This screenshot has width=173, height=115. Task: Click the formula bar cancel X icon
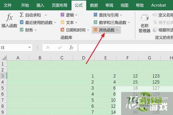[48, 47]
